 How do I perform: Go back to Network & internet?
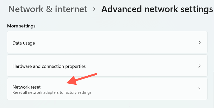point(48,9)
